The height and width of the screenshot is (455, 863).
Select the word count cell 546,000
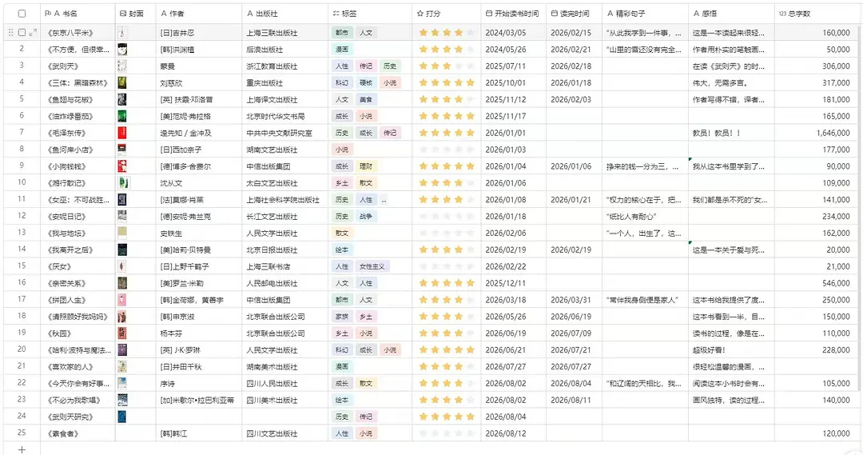[817, 283]
